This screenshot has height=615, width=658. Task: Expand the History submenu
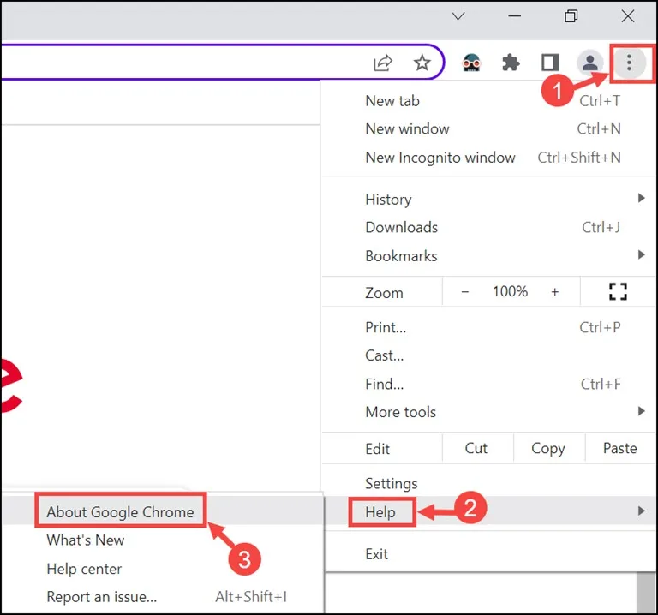489,199
